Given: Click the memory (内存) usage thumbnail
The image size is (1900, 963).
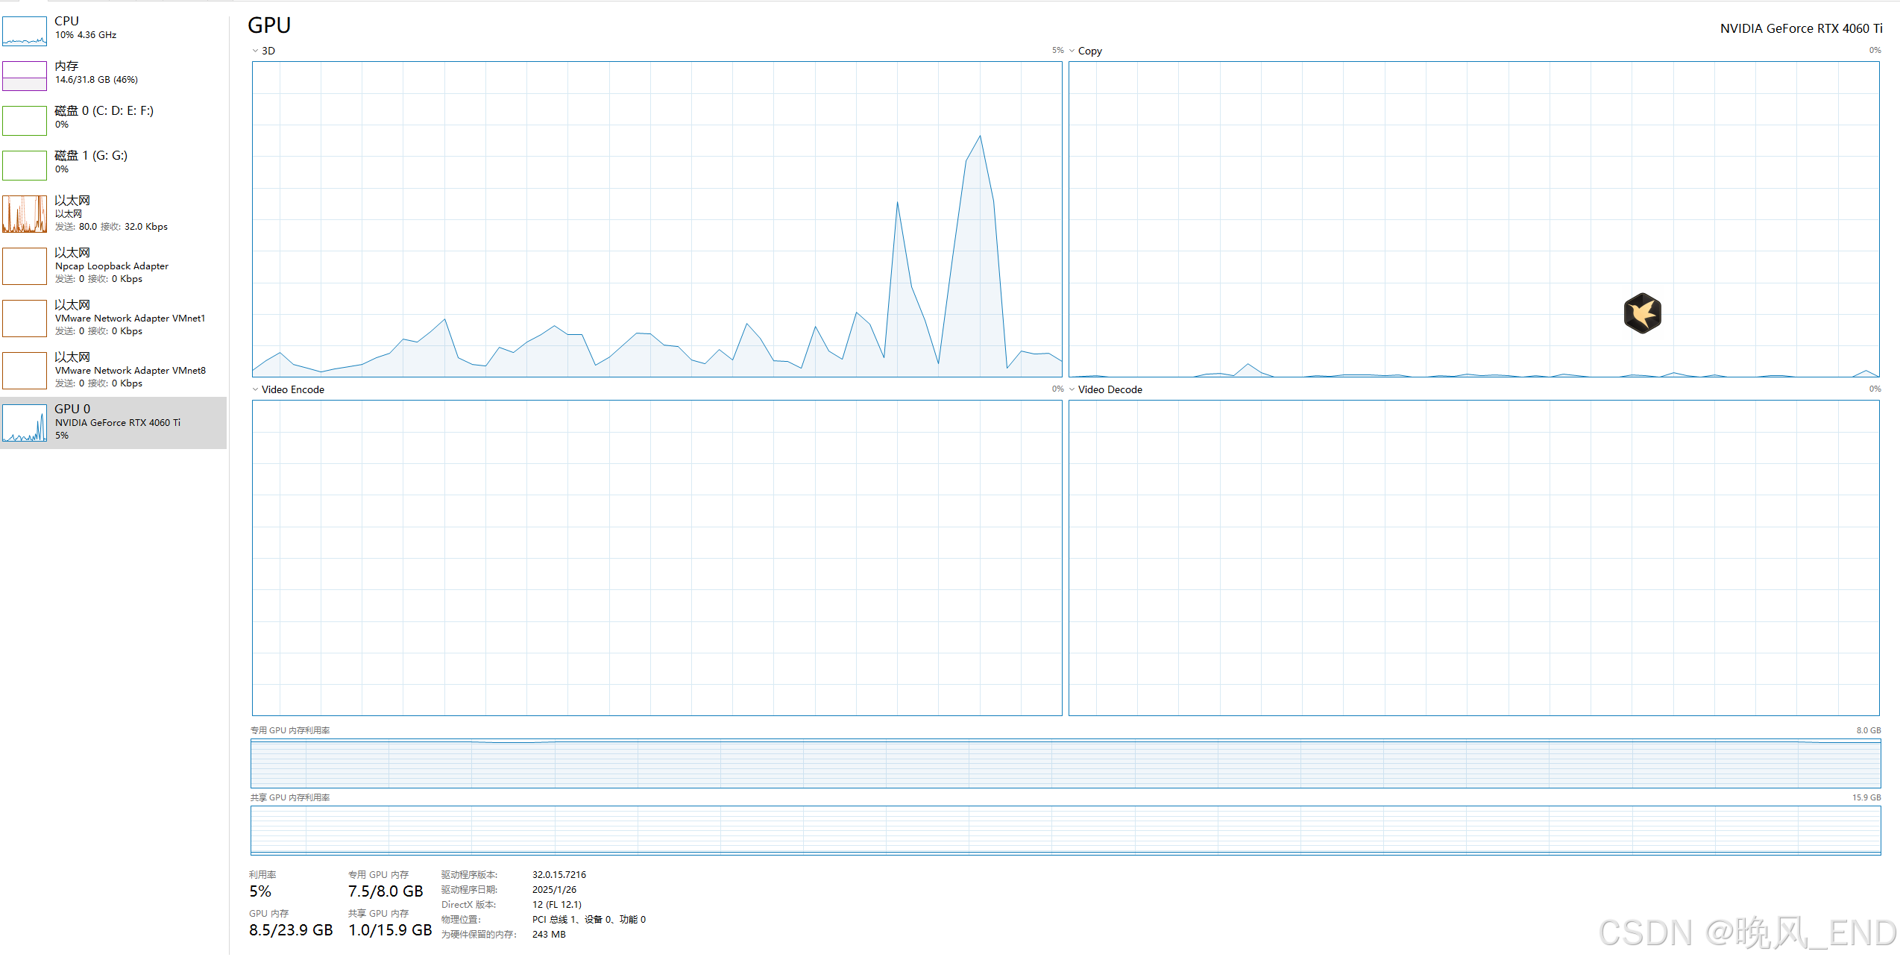Looking at the screenshot, I should [x=25, y=75].
